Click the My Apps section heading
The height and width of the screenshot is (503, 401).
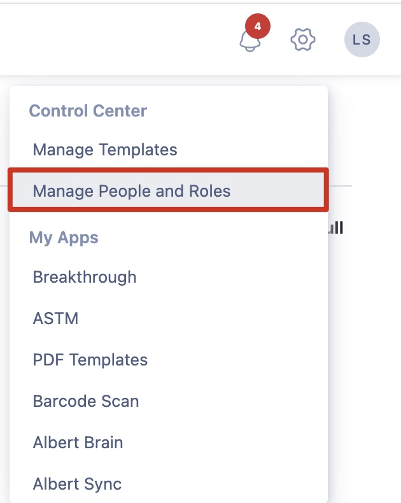(x=64, y=237)
